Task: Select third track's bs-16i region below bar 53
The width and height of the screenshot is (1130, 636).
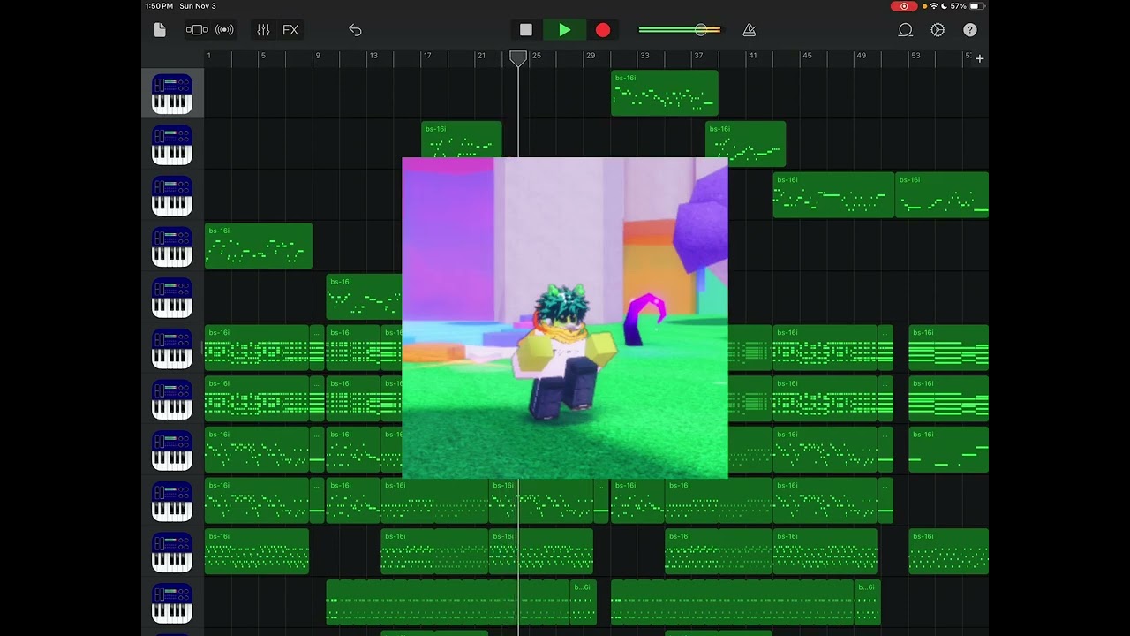Action: click(x=942, y=195)
